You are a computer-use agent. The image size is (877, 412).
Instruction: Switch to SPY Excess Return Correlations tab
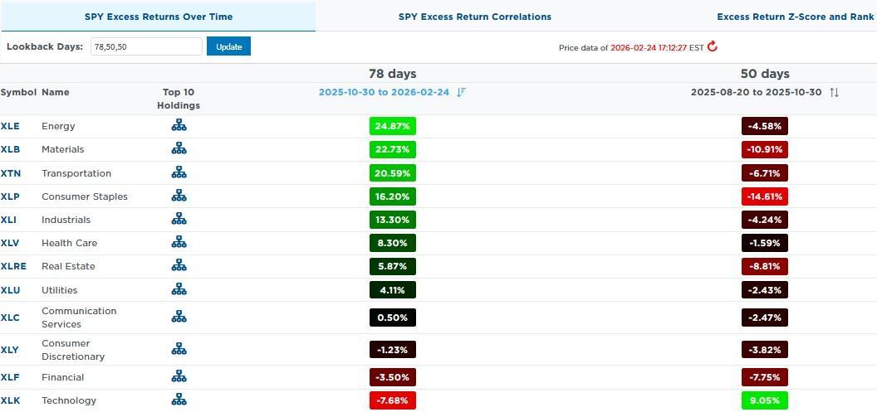[474, 17]
